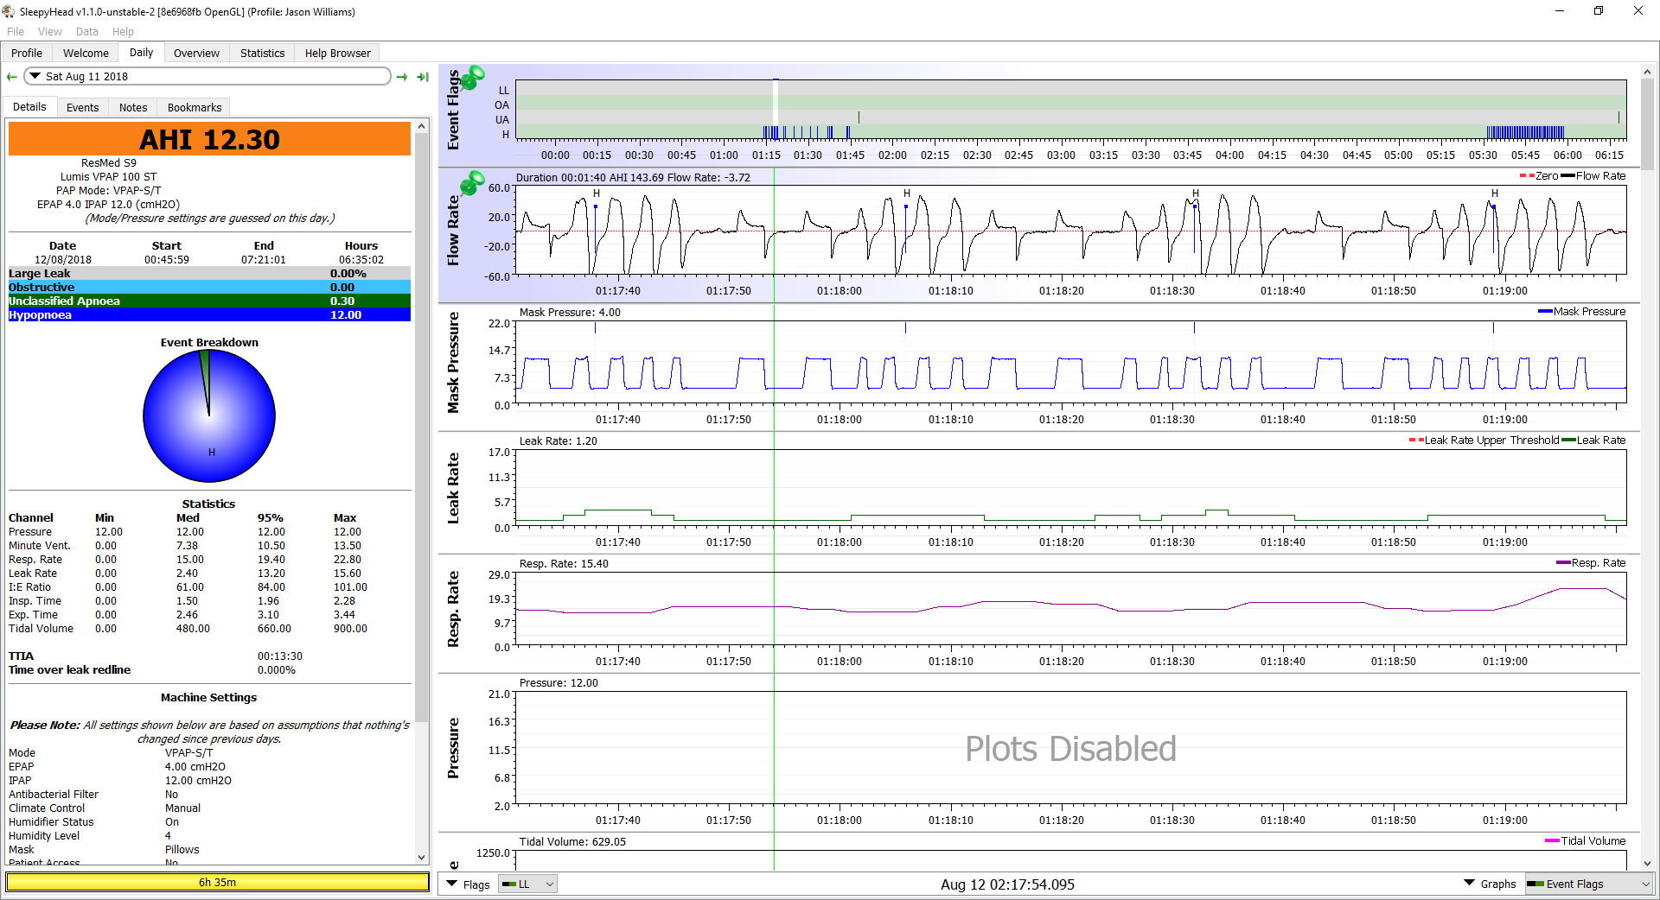This screenshot has height=900, width=1660.
Task: Click the Tidal Volume legend entry
Action: coord(1585,841)
